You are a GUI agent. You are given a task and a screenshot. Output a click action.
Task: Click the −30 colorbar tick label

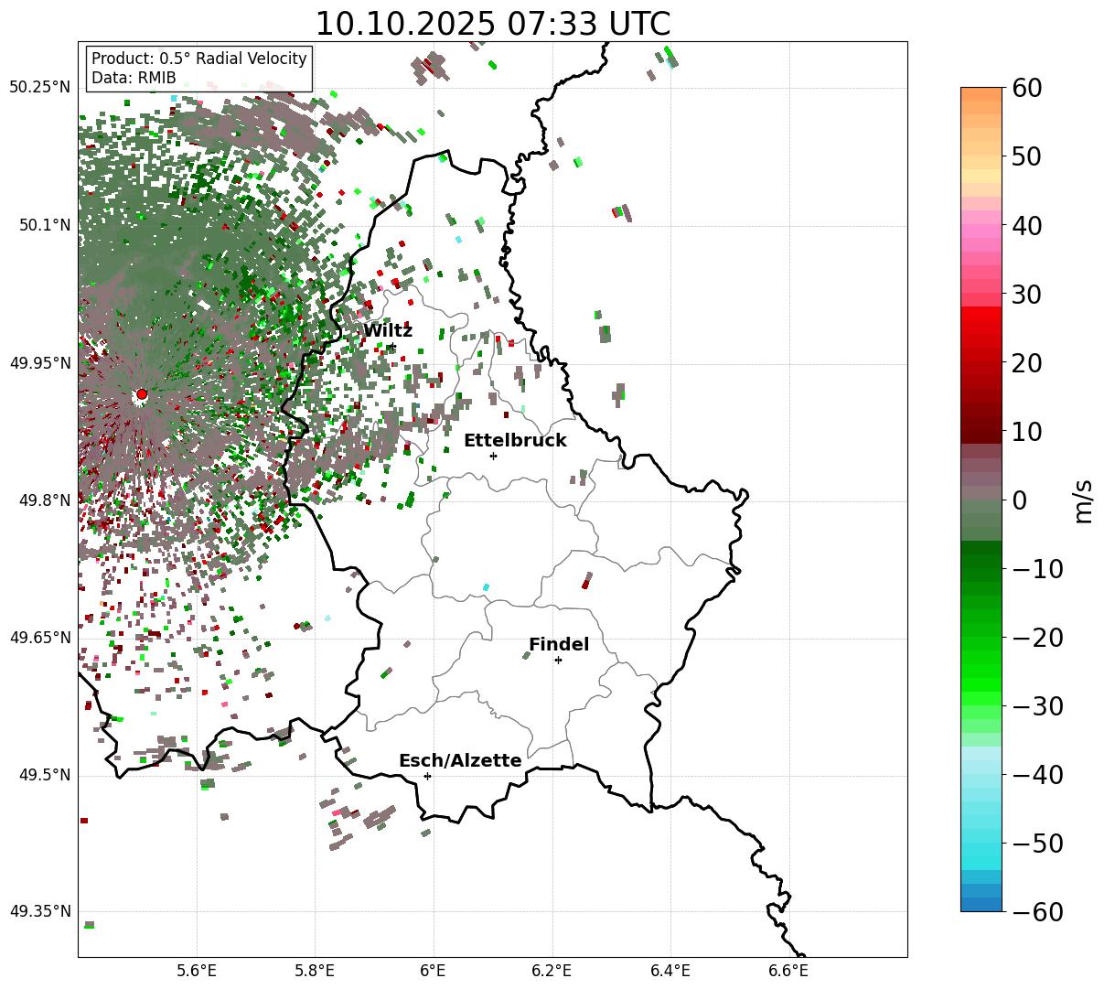click(x=1037, y=706)
